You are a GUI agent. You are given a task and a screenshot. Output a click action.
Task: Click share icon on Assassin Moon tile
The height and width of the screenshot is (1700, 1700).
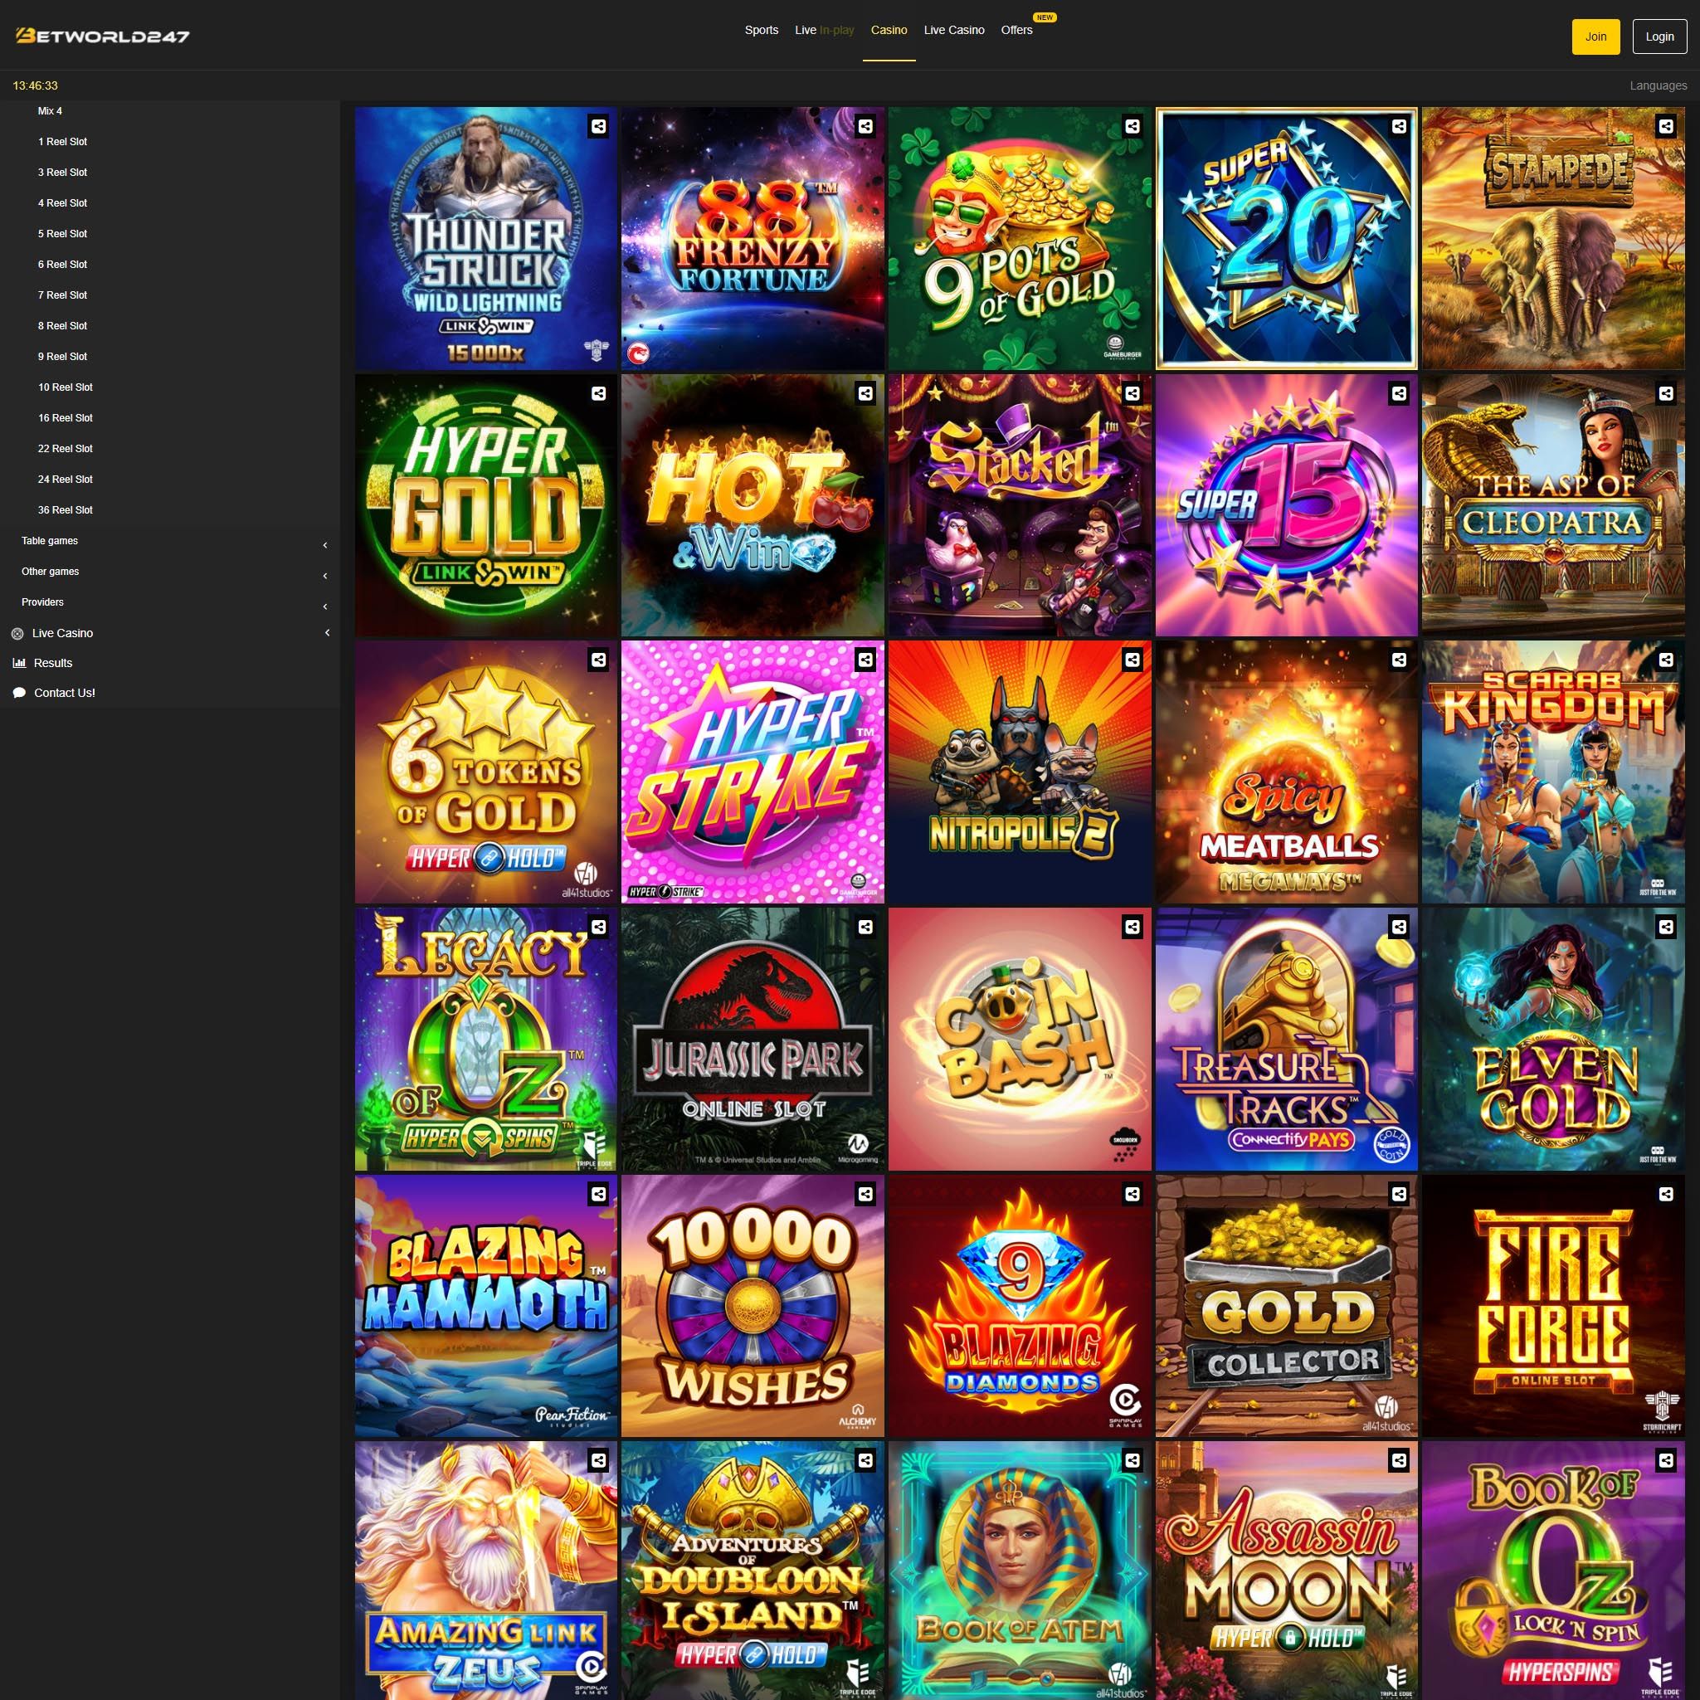pyautogui.click(x=1399, y=1461)
